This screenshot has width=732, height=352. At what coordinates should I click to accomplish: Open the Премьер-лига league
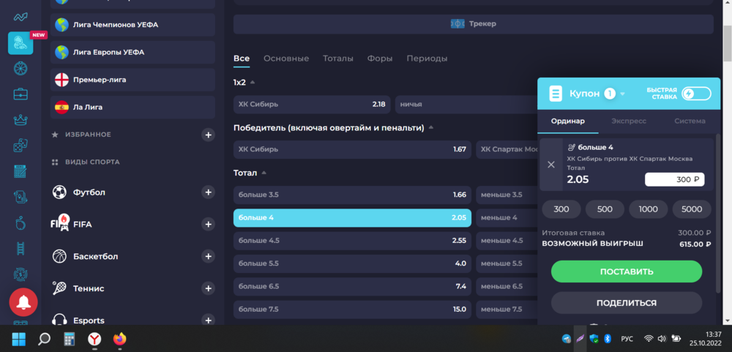tap(132, 80)
